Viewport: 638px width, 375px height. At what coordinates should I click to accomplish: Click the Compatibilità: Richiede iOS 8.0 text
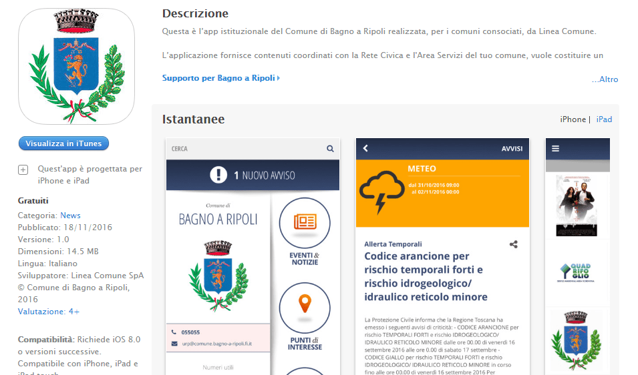(79, 340)
